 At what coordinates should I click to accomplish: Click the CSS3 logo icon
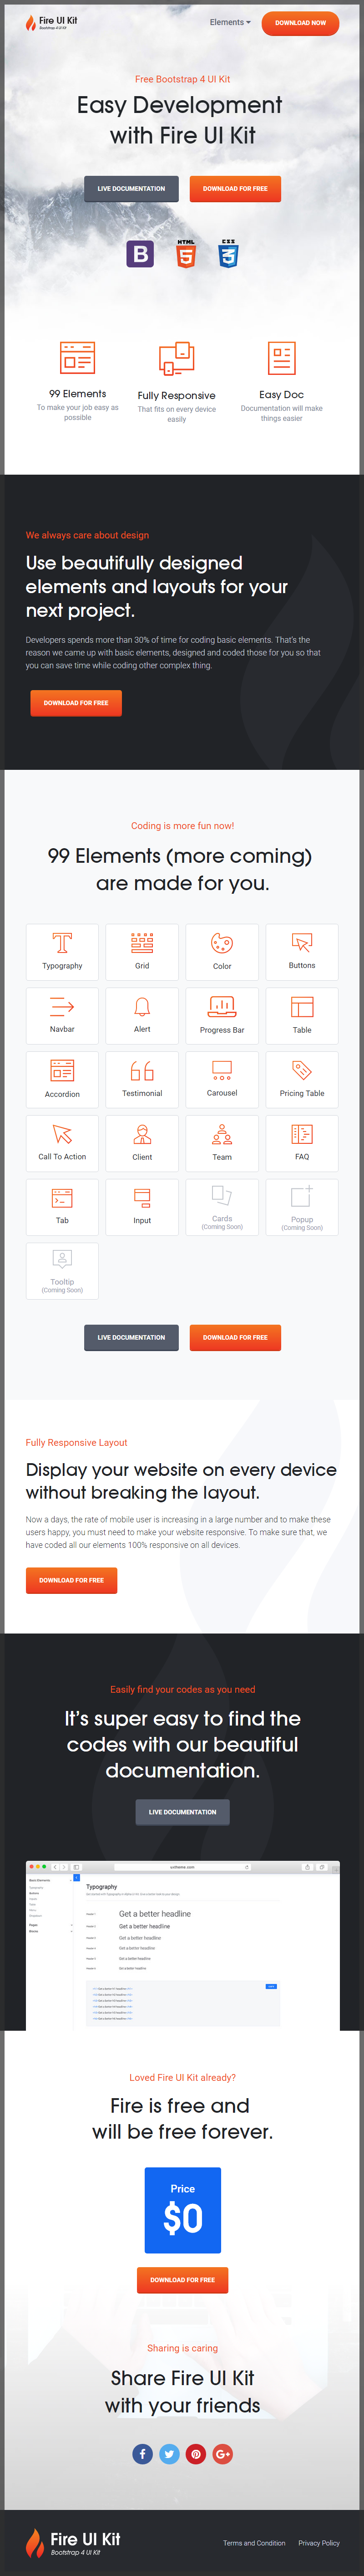228,254
